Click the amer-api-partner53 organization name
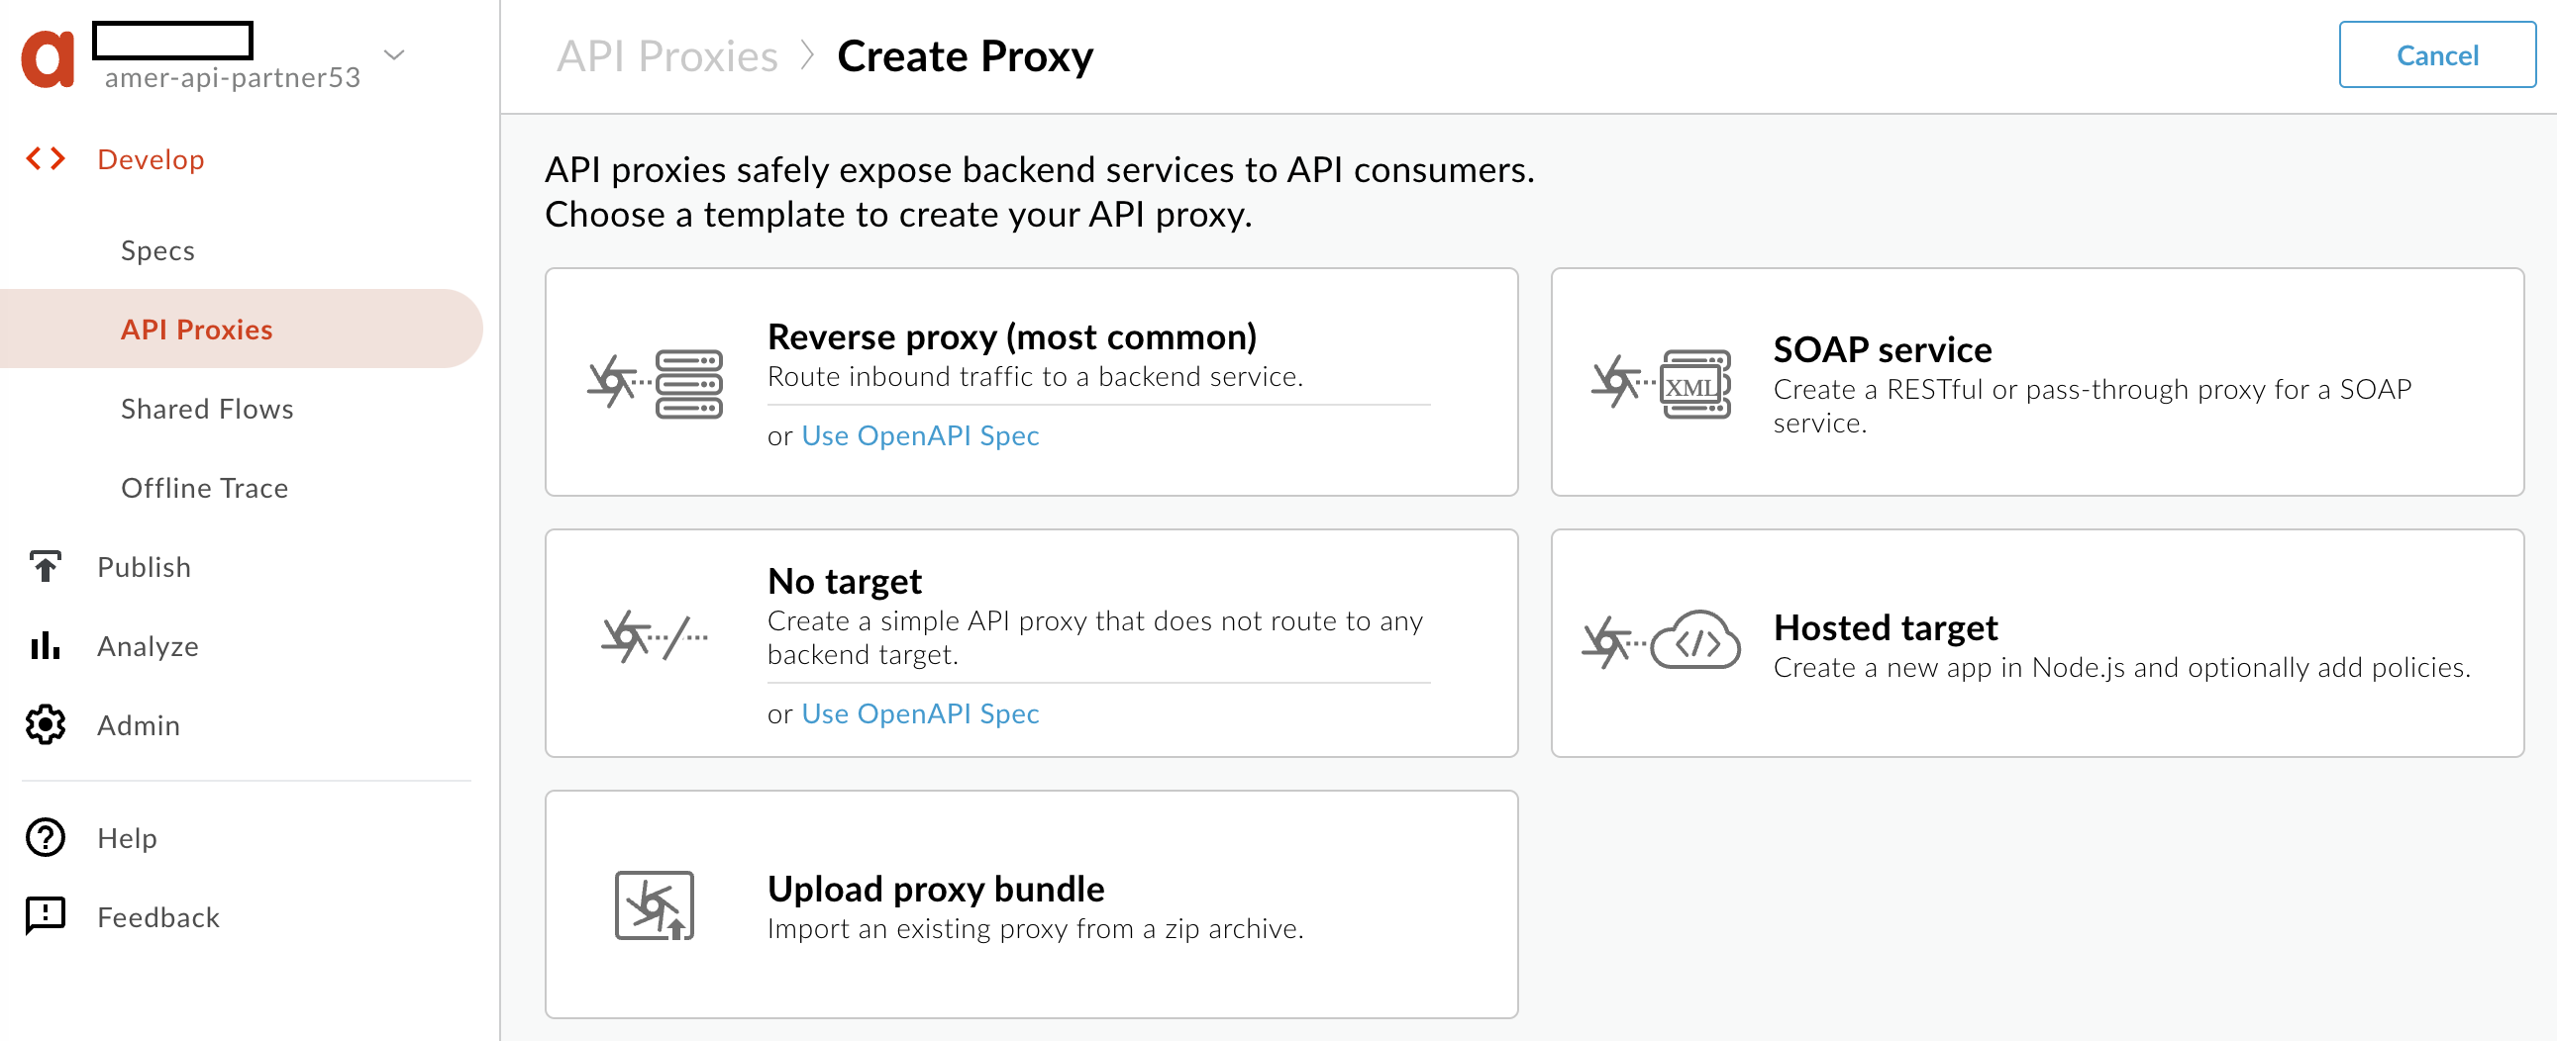Screen dimensions: 2557x1041 click(x=233, y=77)
